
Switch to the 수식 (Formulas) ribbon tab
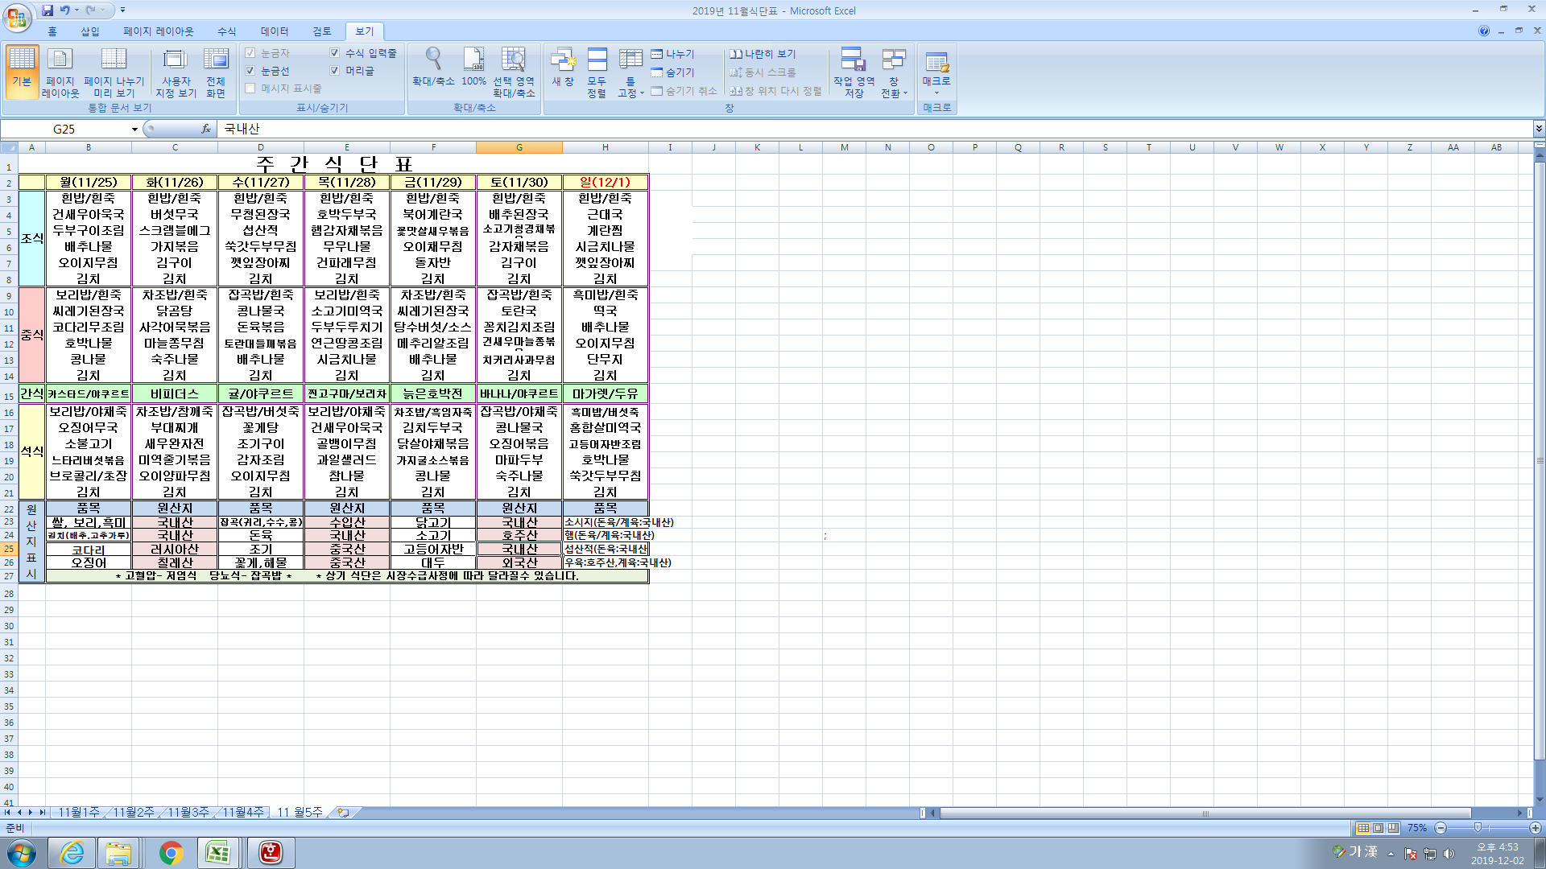click(226, 31)
